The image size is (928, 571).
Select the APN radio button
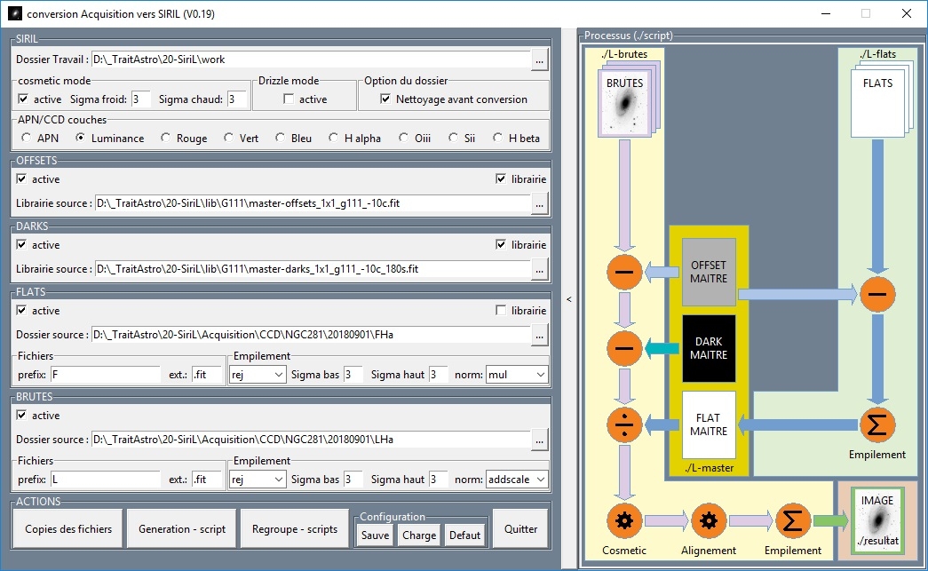click(26, 138)
